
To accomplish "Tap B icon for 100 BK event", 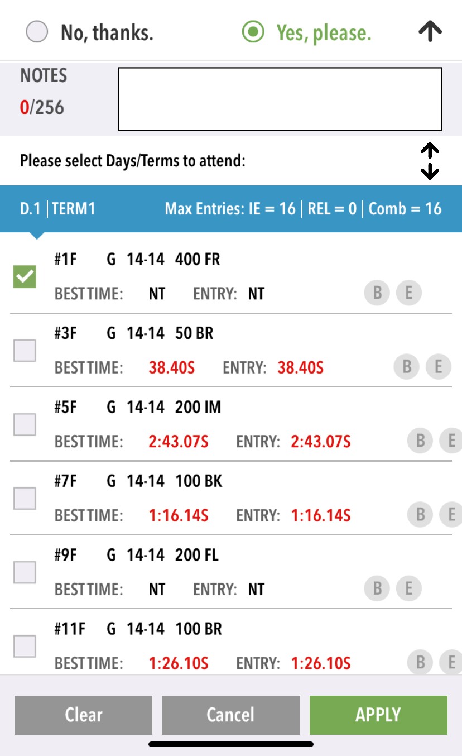I will click(x=421, y=514).
